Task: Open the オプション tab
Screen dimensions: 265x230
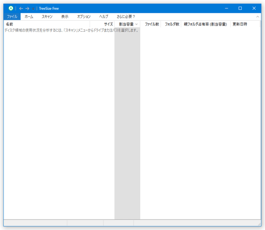Action: [x=84, y=17]
